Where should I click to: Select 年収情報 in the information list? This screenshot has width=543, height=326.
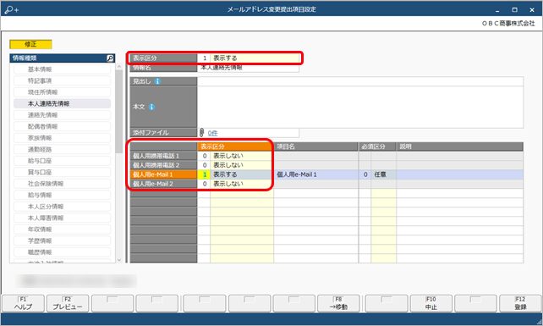click(63, 229)
